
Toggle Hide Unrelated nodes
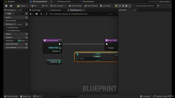coord(57,6)
